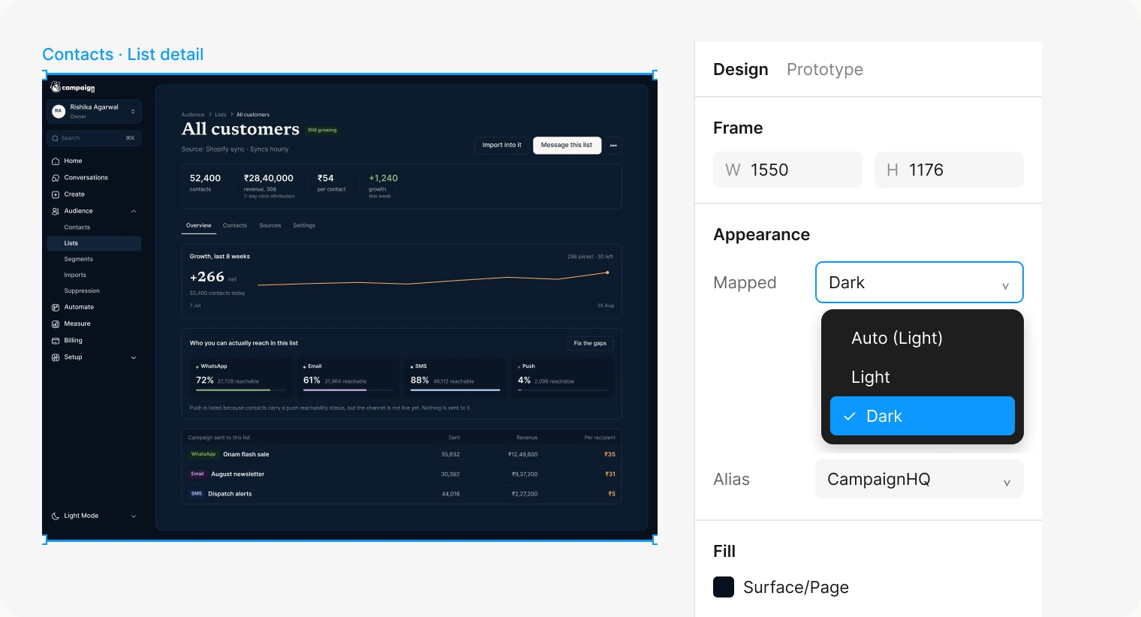Choose the Light option in menu

coord(923,377)
